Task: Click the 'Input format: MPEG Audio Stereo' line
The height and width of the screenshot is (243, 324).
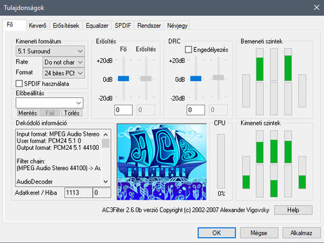Action: tap(58, 134)
